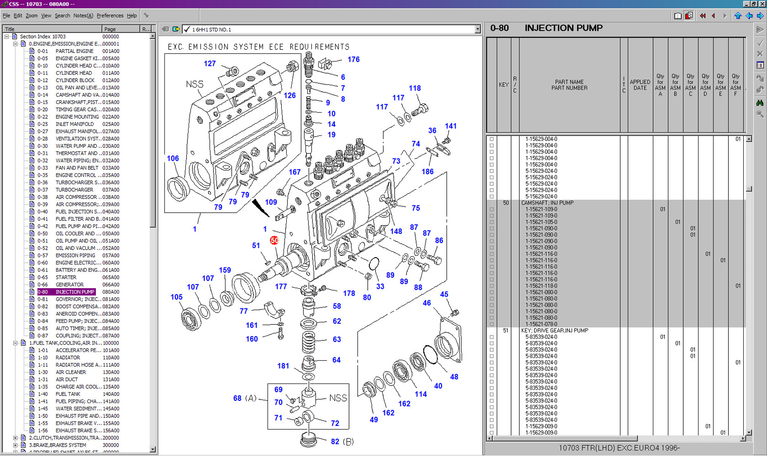Open the Search menu

click(62, 16)
